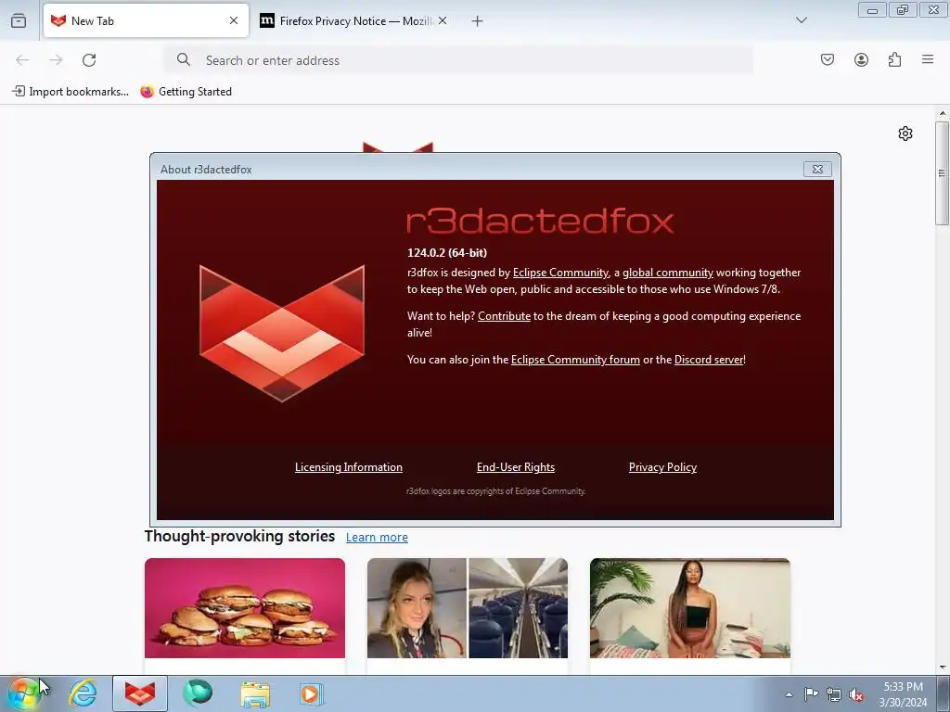Open the clock showing 5:33 PM
Screen dimensions: 950x712
point(903,694)
